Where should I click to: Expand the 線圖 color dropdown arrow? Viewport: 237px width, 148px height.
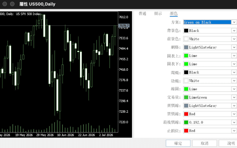234,89
